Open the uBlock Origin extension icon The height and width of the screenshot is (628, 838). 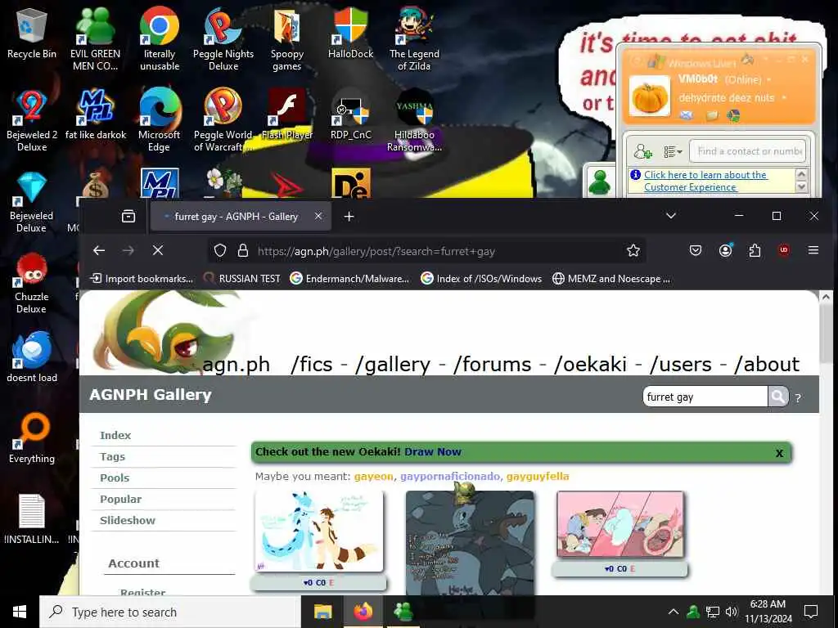point(784,250)
